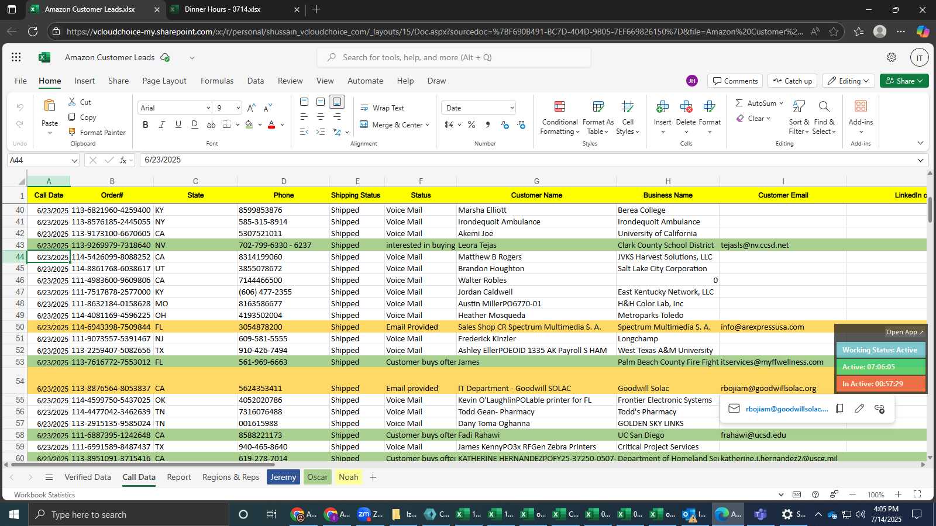
Task: Toggle Underline formatting
Action: click(x=178, y=124)
